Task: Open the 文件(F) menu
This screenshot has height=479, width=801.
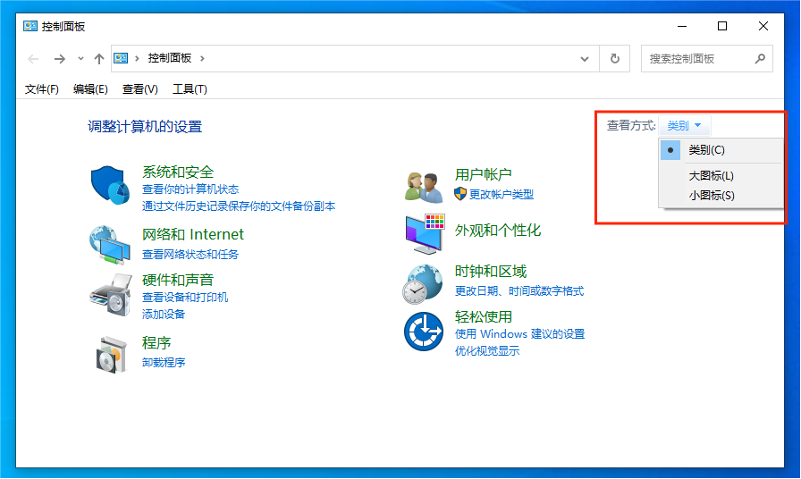Action: tap(41, 88)
